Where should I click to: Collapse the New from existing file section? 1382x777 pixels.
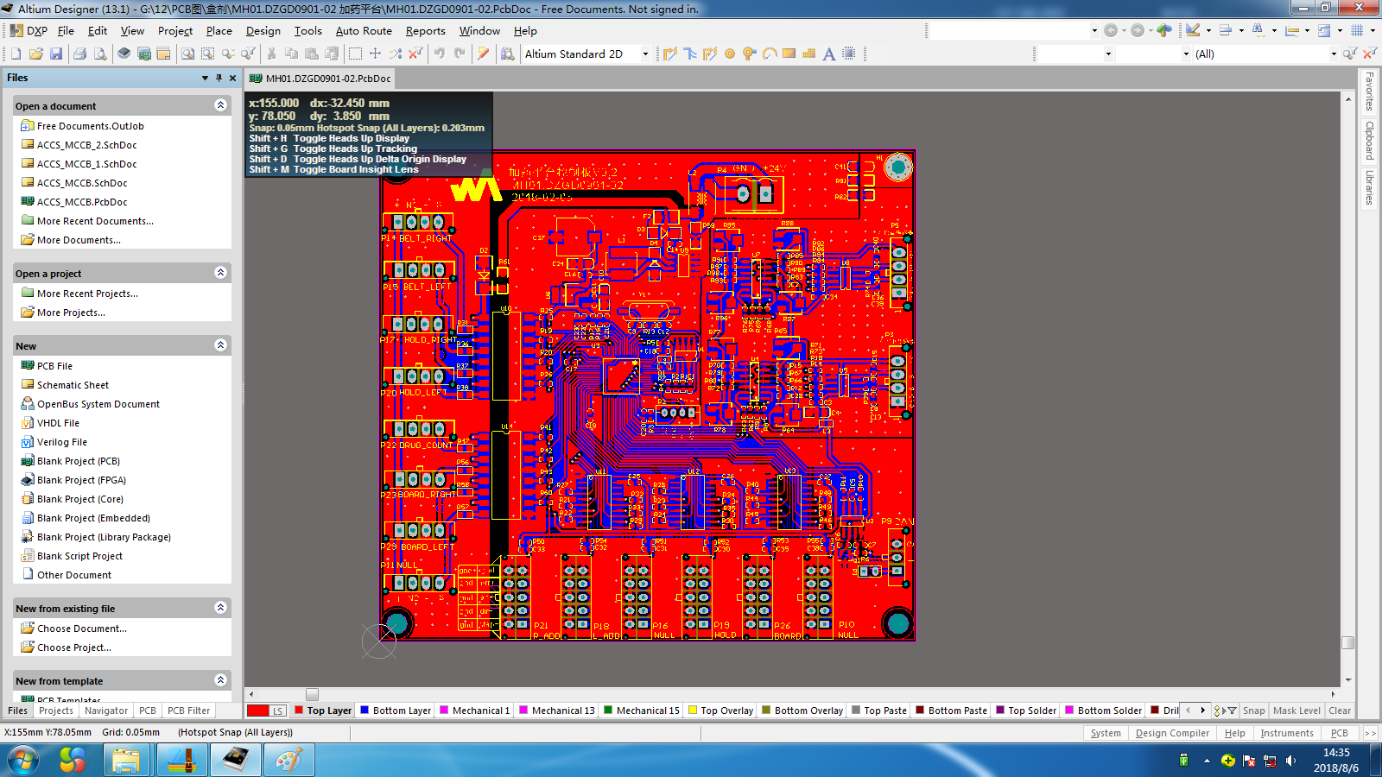click(220, 608)
